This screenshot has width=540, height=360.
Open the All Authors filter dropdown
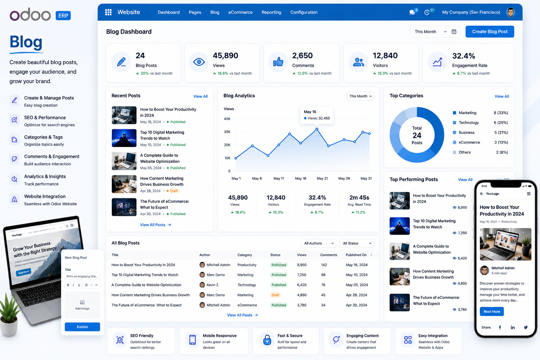pyautogui.click(x=319, y=243)
